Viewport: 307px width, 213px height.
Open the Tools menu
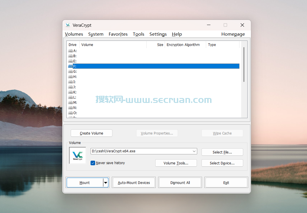[x=139, y=34]
